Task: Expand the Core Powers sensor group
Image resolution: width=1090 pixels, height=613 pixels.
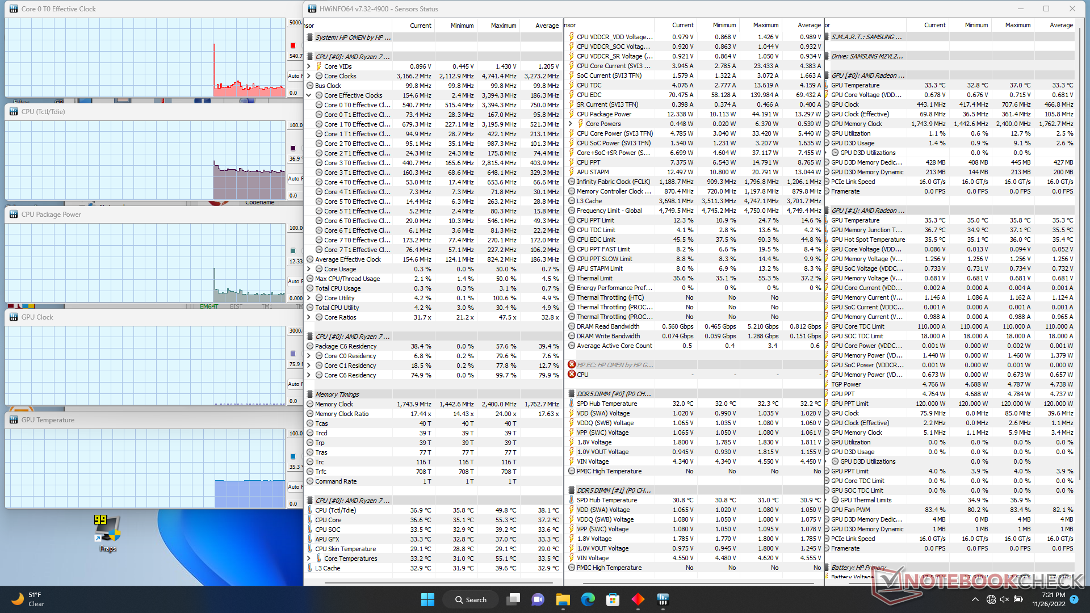Action: (x=571, y=124)
